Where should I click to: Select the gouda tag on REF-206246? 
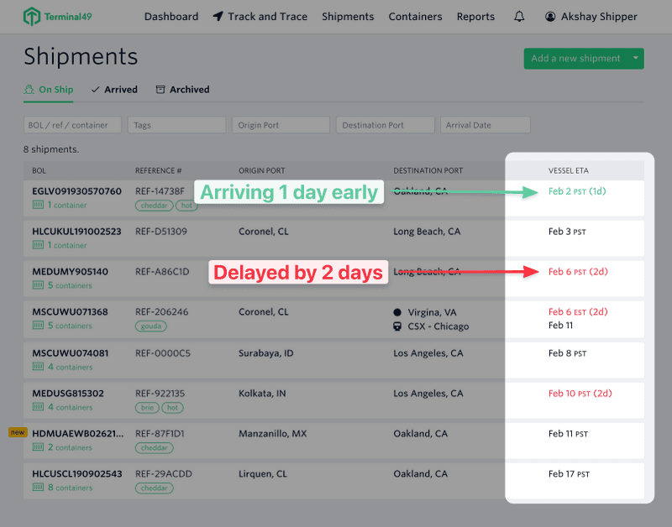click(x=151, y=326)
